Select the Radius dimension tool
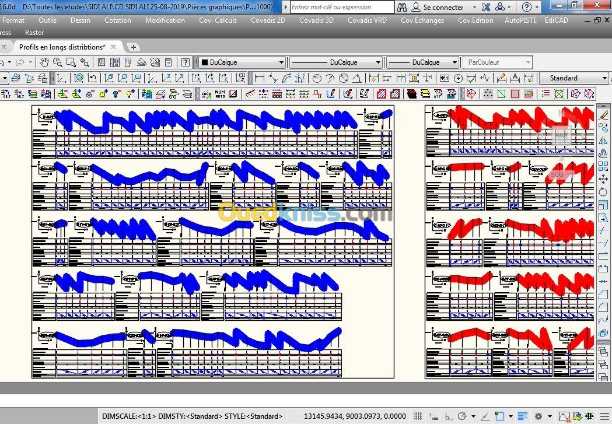The width and height of the screenshot is (612, 424). coord(317,78)
